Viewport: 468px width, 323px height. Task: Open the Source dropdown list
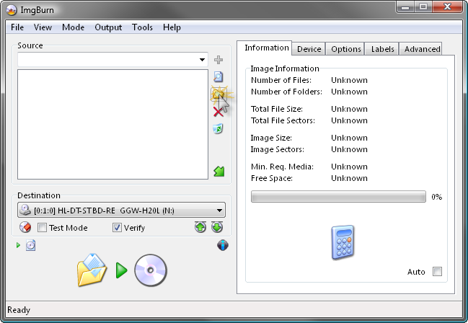[202, 60]
